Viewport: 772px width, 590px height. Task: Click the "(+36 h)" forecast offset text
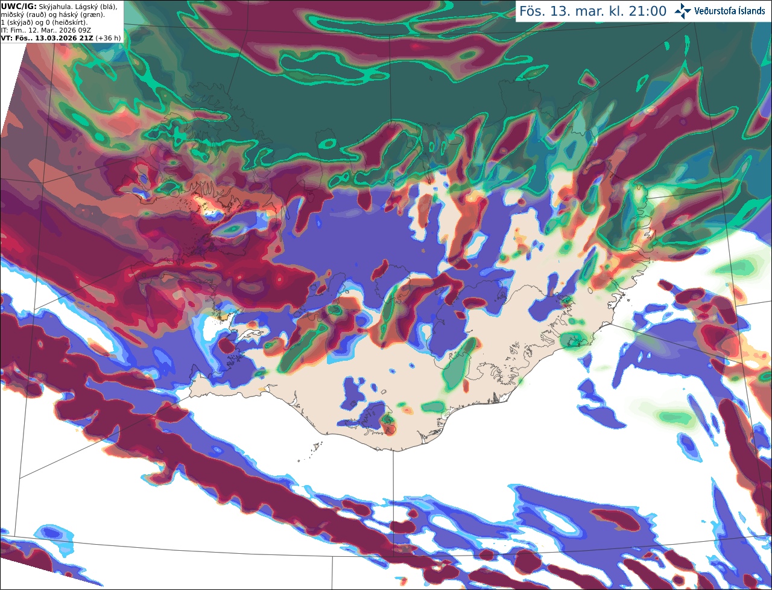(108, 38)
